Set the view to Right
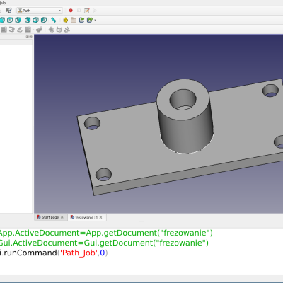The width and height of the screenshot is (283, 283). coord(18,20)
